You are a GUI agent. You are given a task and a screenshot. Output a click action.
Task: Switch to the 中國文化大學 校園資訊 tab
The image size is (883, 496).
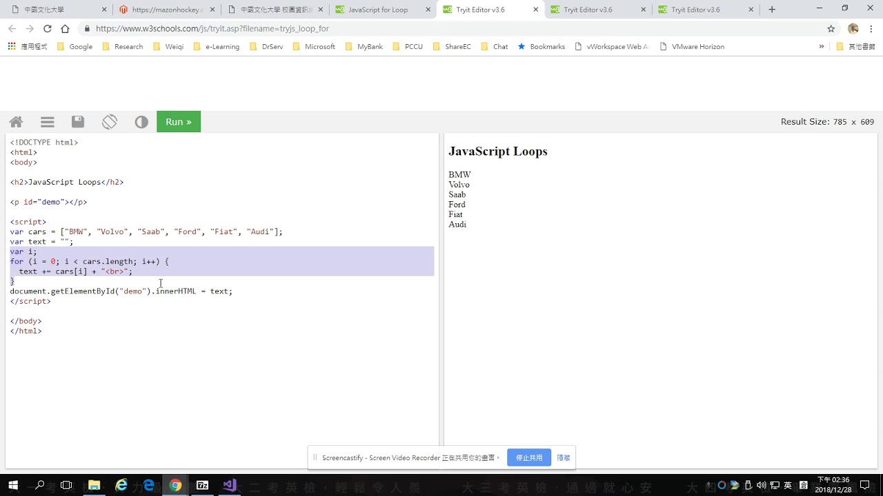tap(274, 10)
